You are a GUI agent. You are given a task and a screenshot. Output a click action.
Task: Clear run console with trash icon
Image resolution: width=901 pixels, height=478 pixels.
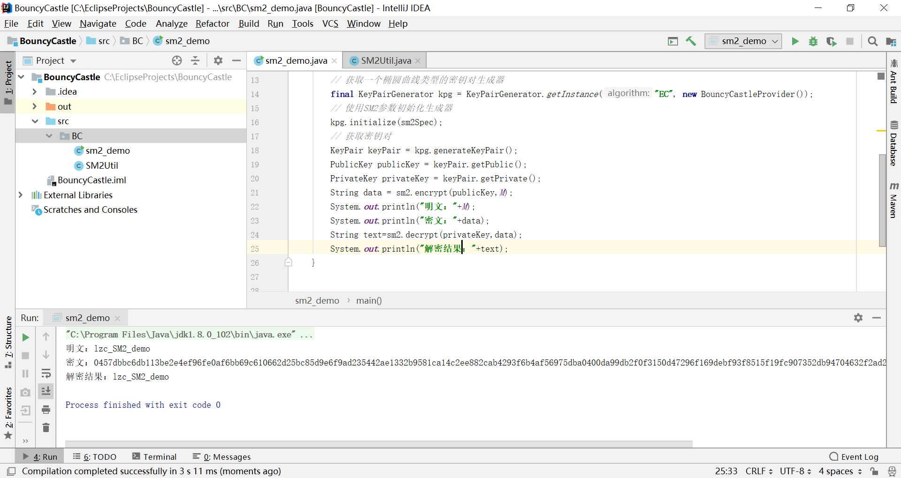46,427
